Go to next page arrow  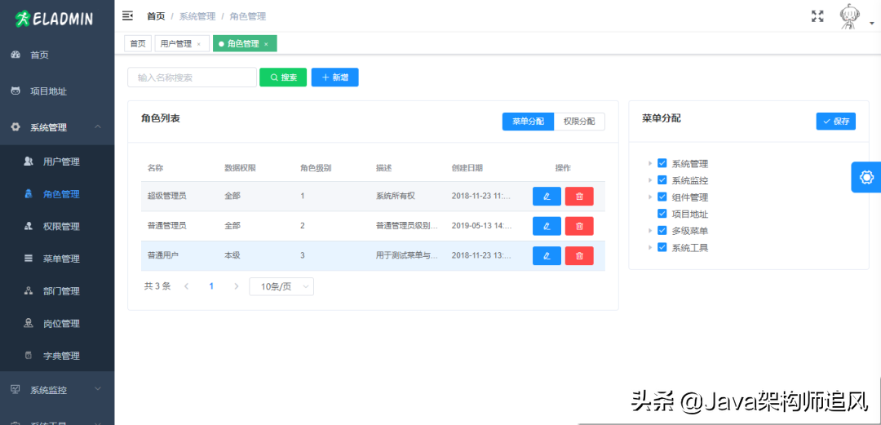pyautogui.click(x=237, y=286)
